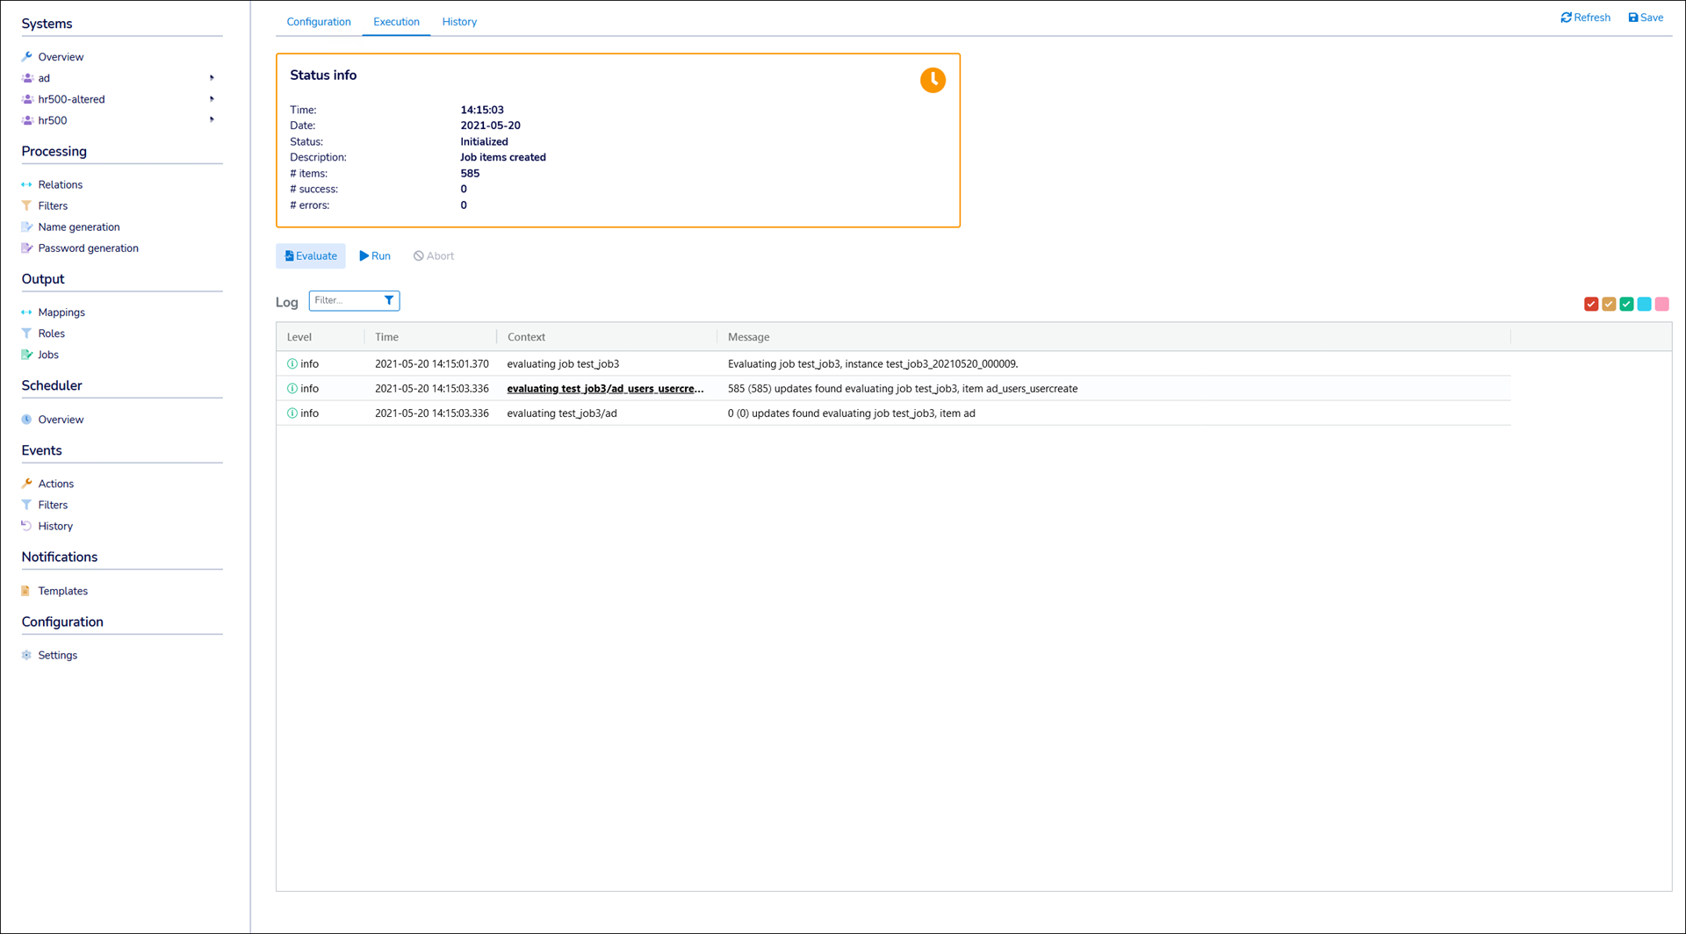Click the History icon under Events
Viewport: 1686px width, 934px height.
26,526
